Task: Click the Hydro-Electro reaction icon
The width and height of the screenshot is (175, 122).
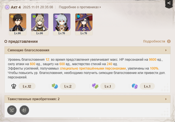Action: pyautogui.click(x=135, y=86)
